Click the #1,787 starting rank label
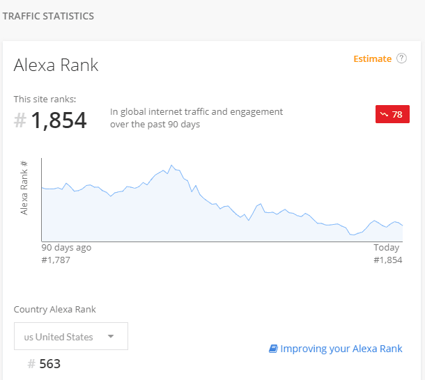This screenshot has width=425, height=380. (56, 260)
